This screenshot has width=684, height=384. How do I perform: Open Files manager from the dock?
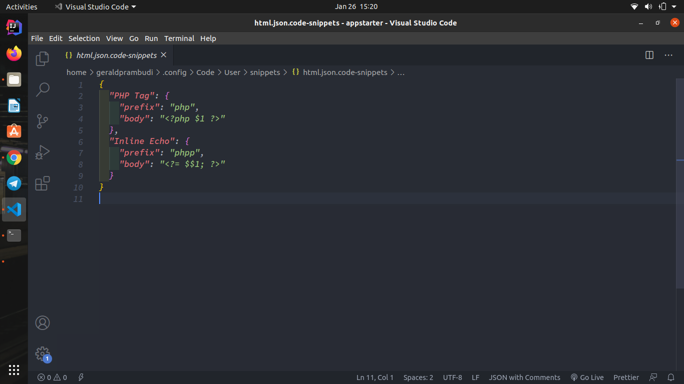14,79
